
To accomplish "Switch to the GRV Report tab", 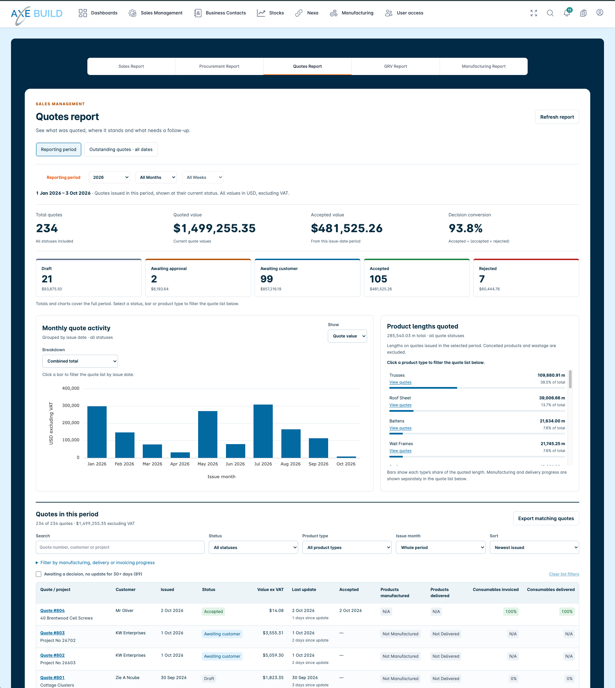I will click(x=396, y=66).
